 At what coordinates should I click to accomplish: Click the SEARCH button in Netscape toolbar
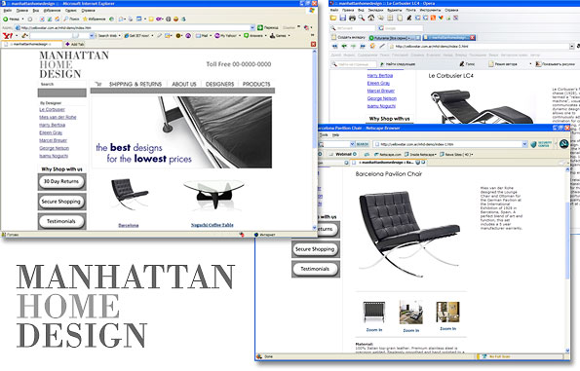pos(362,144)
